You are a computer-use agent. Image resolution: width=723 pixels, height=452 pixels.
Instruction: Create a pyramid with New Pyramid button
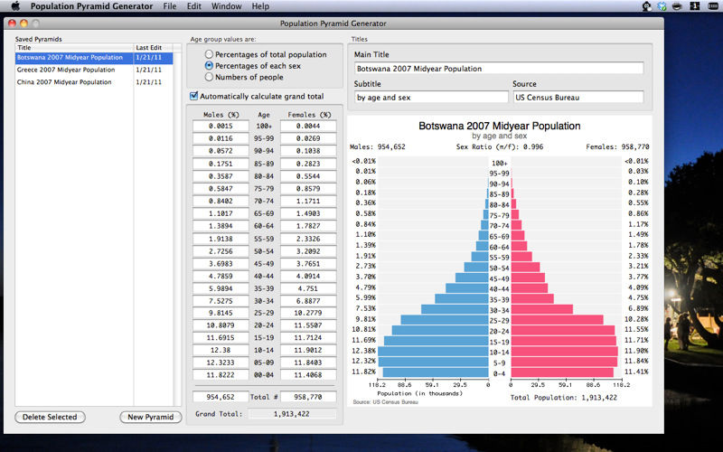[151, 417]
